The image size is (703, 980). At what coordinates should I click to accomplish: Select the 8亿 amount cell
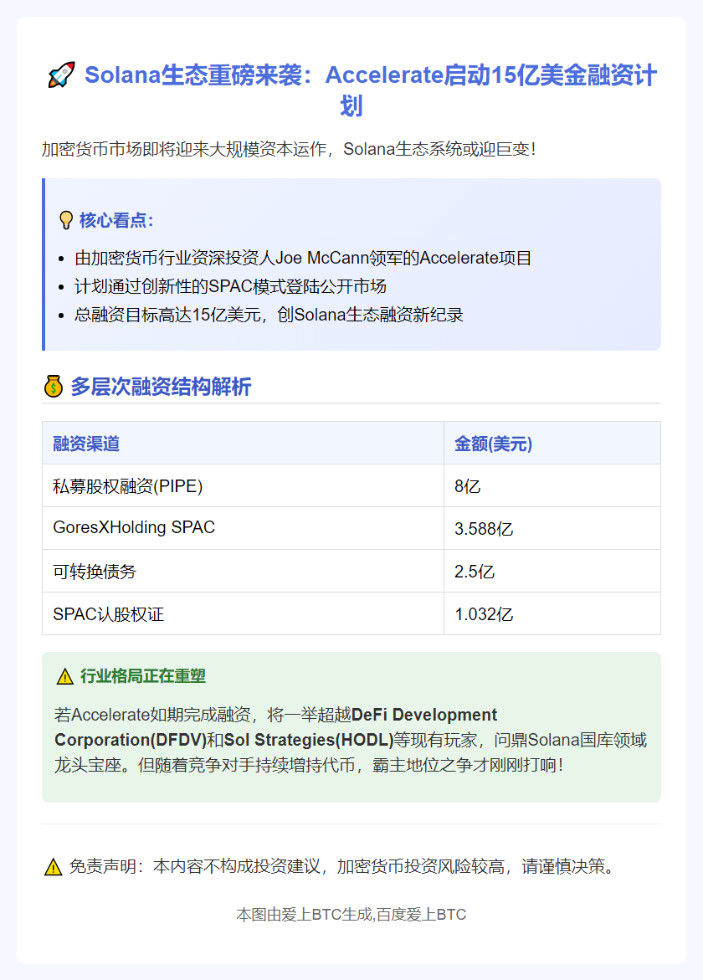(x=552, y=485)
